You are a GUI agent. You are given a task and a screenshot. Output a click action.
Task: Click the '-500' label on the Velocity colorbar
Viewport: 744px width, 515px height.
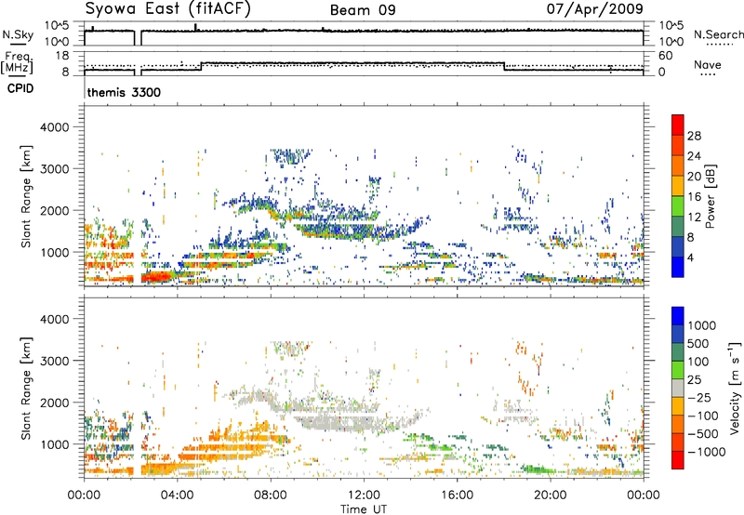click(703, 434)
